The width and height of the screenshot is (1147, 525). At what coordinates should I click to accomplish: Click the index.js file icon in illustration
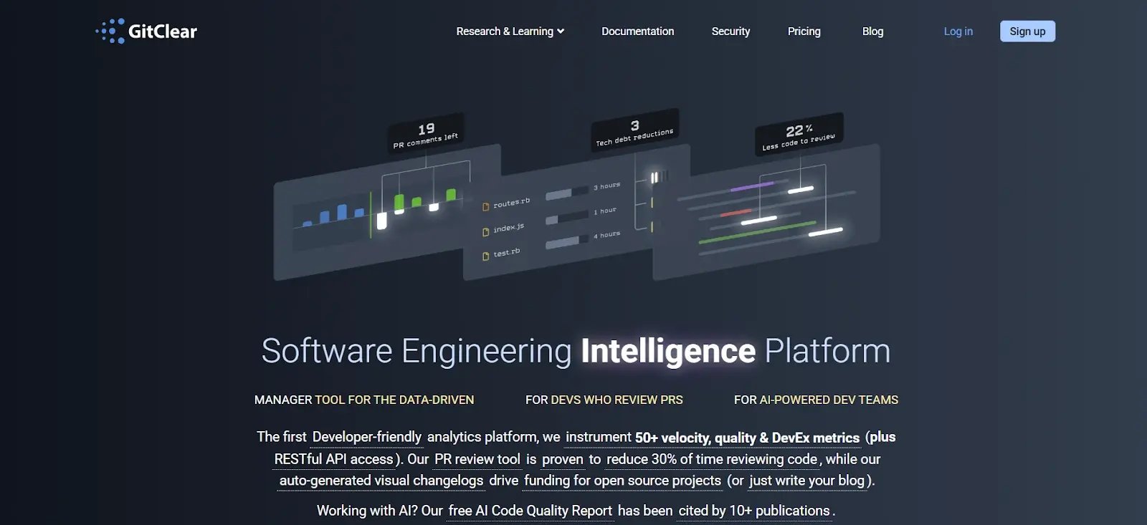[486, 232]
